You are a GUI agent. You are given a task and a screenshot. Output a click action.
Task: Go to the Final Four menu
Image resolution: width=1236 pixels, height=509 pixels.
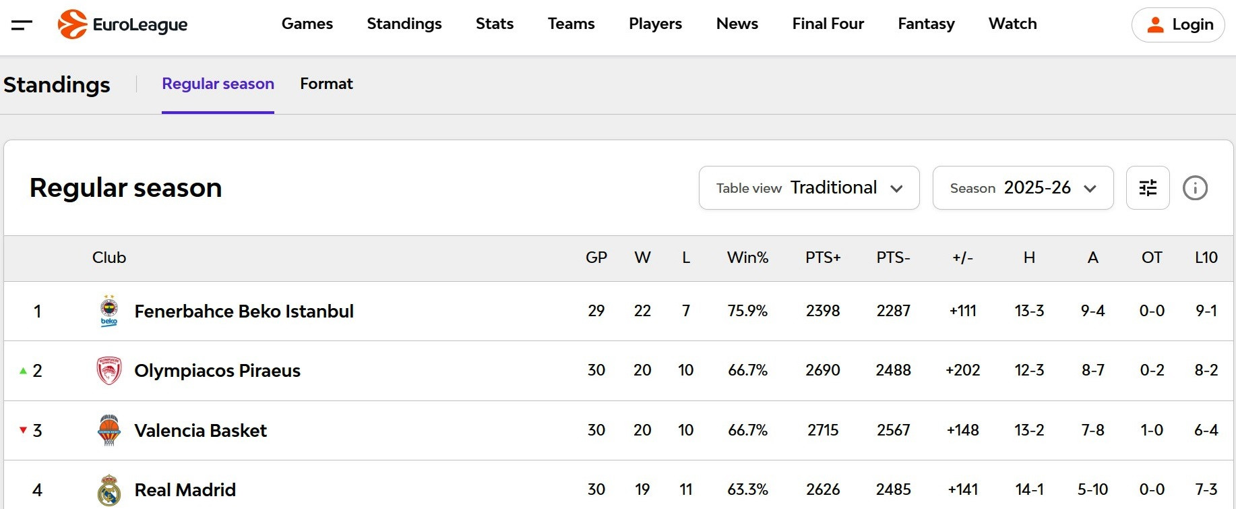pyautogui.click(x=828, y=24)
